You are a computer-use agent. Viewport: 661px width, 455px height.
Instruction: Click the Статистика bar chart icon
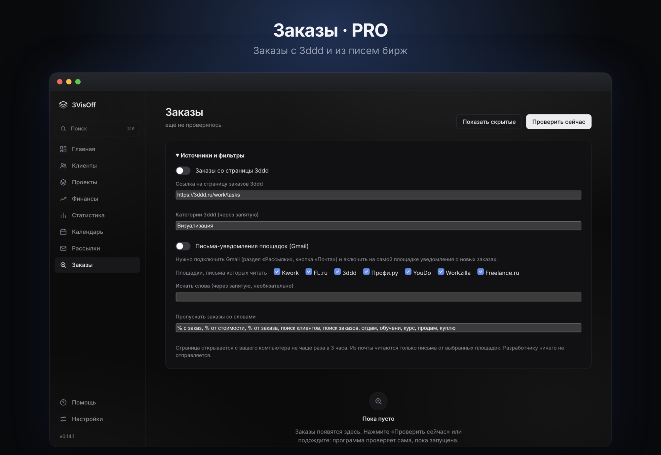coord(63,215)
